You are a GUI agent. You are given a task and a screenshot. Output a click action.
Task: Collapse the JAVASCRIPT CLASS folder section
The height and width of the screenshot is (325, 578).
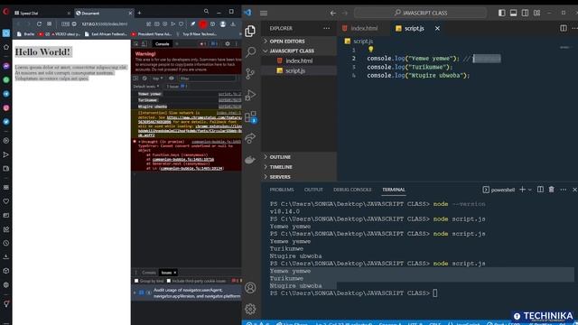[292, 51]
